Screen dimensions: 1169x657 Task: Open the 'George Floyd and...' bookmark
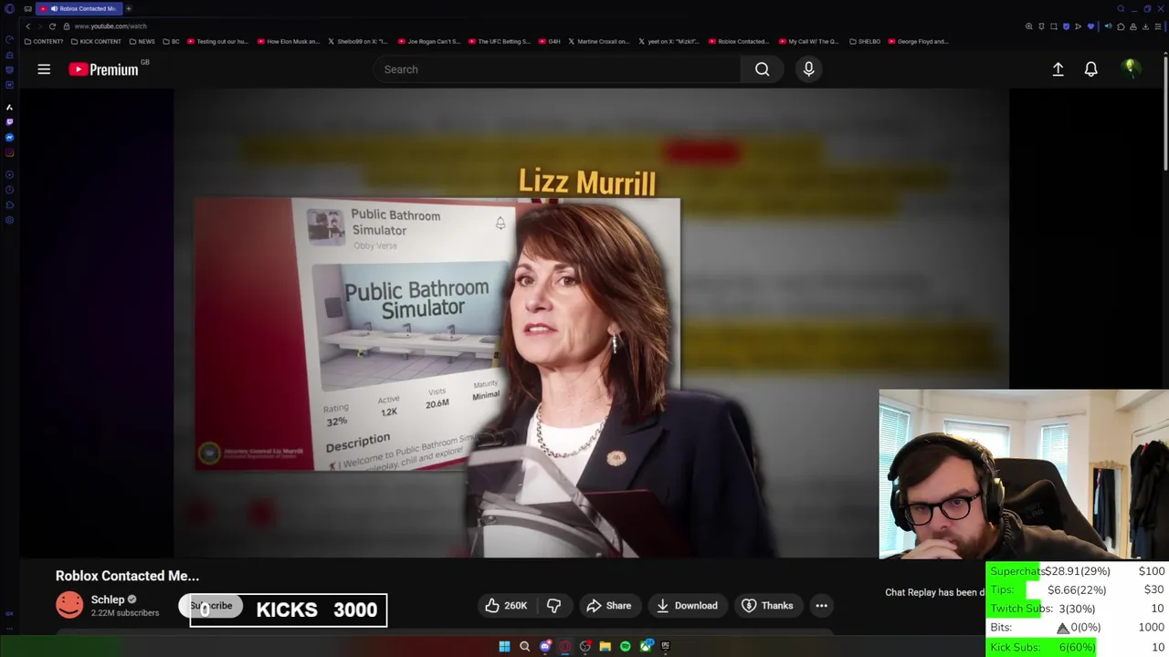919,41
